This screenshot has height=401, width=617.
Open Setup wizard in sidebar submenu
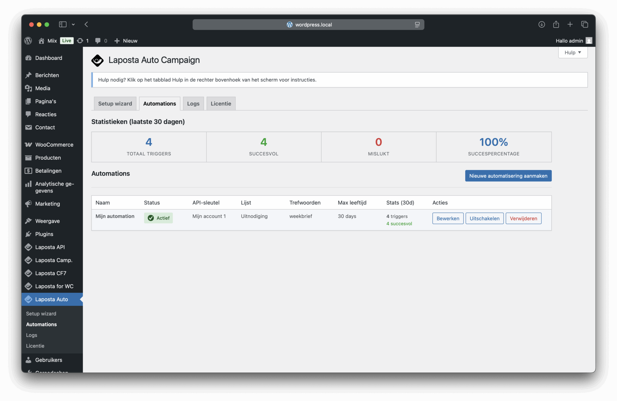point(41,314)
